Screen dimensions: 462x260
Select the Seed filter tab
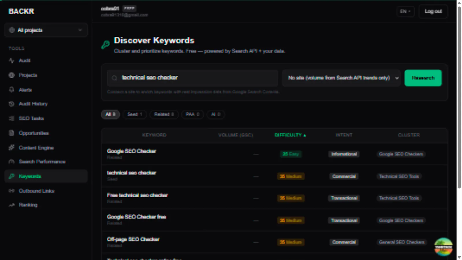tap(135, 114)
